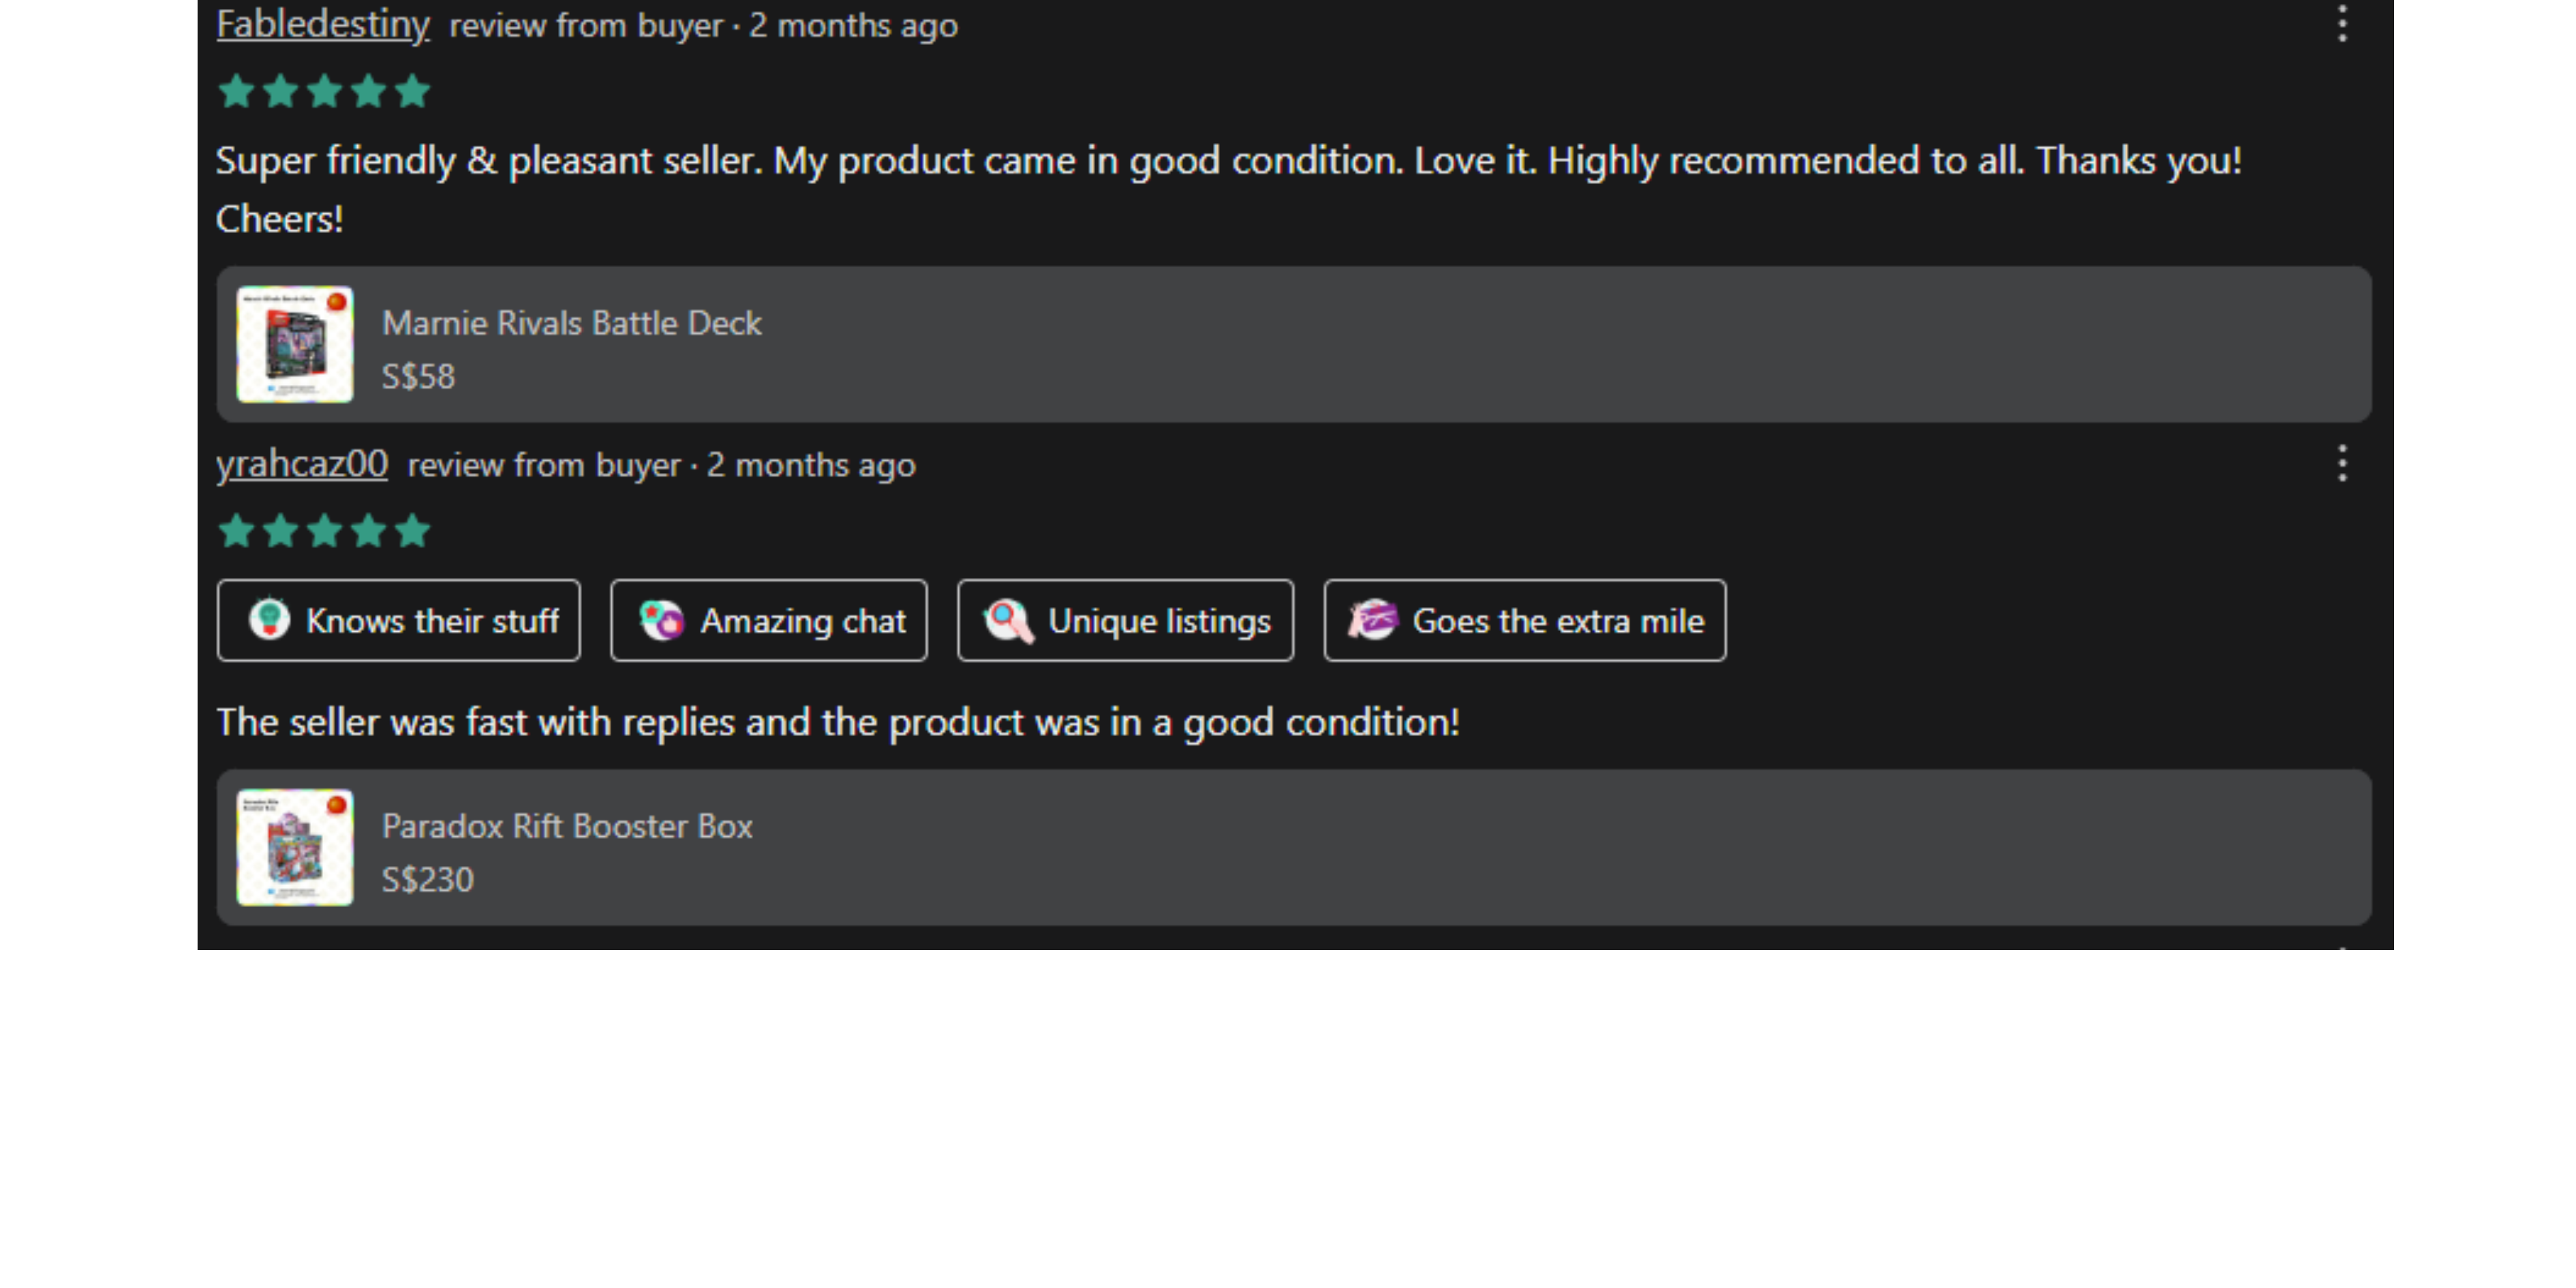2576x1288 pixels.
Task: Open options menu on Fabledestiny's review
Action: point(2342,24)
